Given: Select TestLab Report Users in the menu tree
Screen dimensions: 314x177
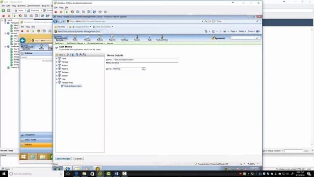Looking at the screenshot, I should 73,86.
